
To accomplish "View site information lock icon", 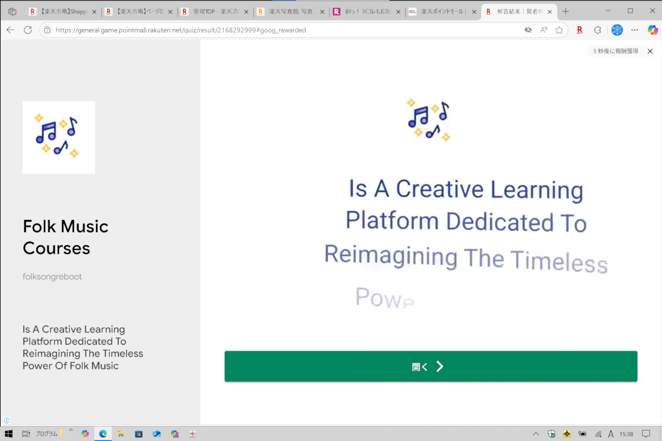I will pyautogui.click(x=47, y=30).
